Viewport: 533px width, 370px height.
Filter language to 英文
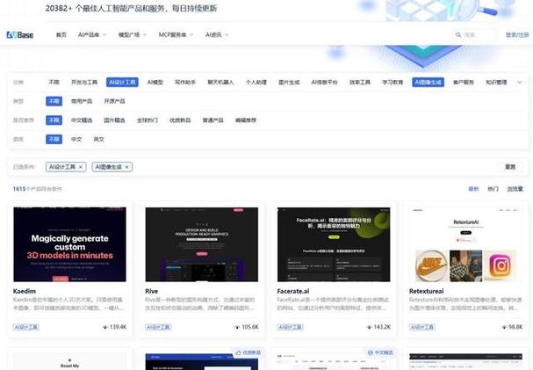[98, 140]
